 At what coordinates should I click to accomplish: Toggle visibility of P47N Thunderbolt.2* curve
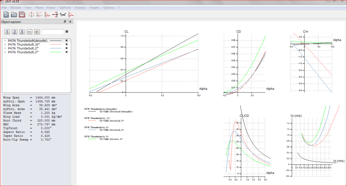(67, 48)
